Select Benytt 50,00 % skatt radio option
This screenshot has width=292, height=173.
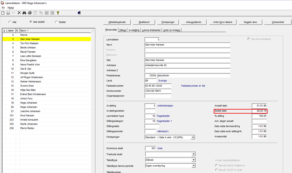[x=216, y=170]
